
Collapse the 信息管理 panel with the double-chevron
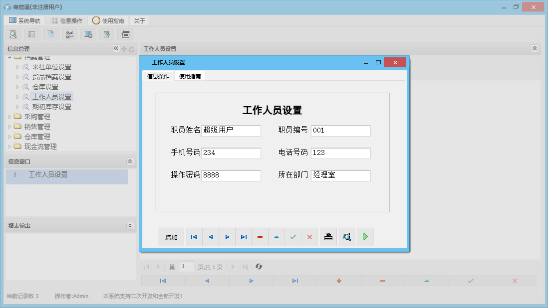(x=115, y=48)
